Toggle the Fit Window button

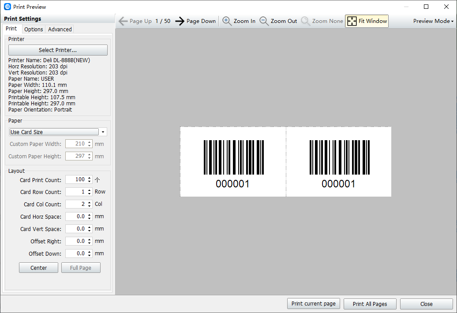click(x=367, y=21)
